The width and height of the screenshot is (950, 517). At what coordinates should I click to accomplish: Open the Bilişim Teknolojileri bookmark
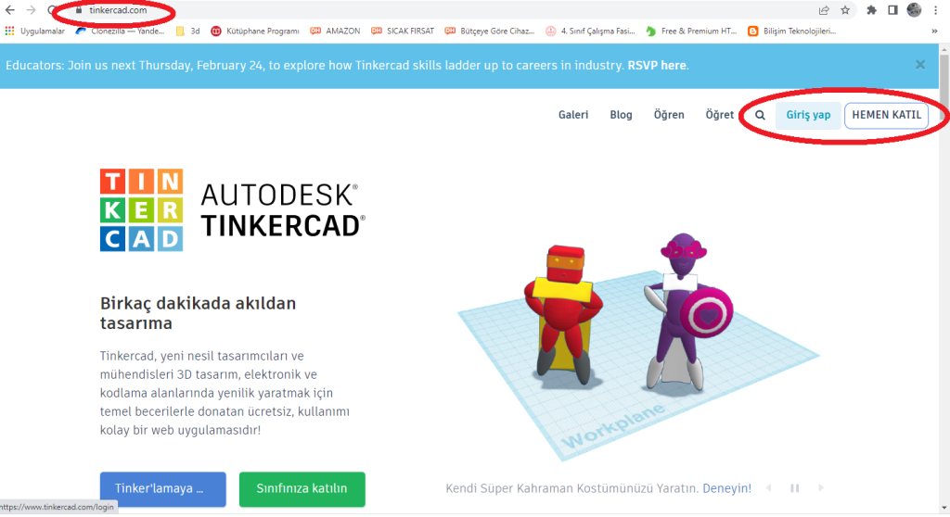point(792,31)
